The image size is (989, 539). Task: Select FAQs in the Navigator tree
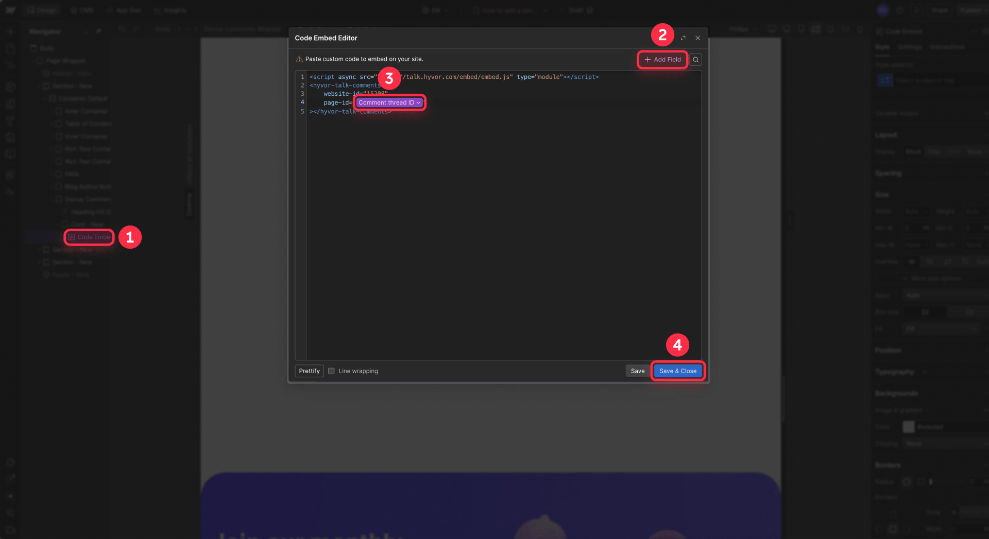point(67,174)
